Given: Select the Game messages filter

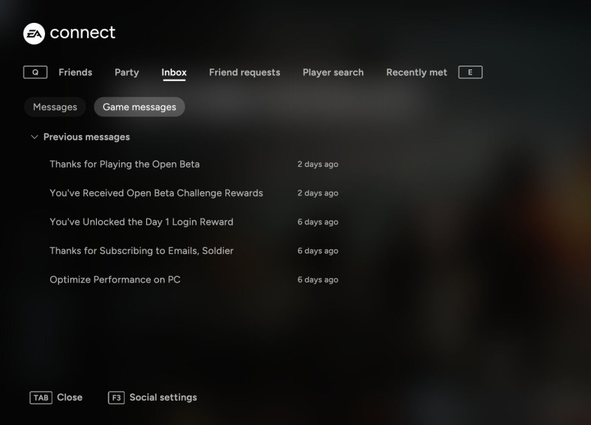Looking at the screenshot, I should pyautogui.click(x=139, y=107).
